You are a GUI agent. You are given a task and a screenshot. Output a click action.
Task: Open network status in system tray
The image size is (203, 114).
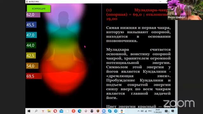point(146,111)
